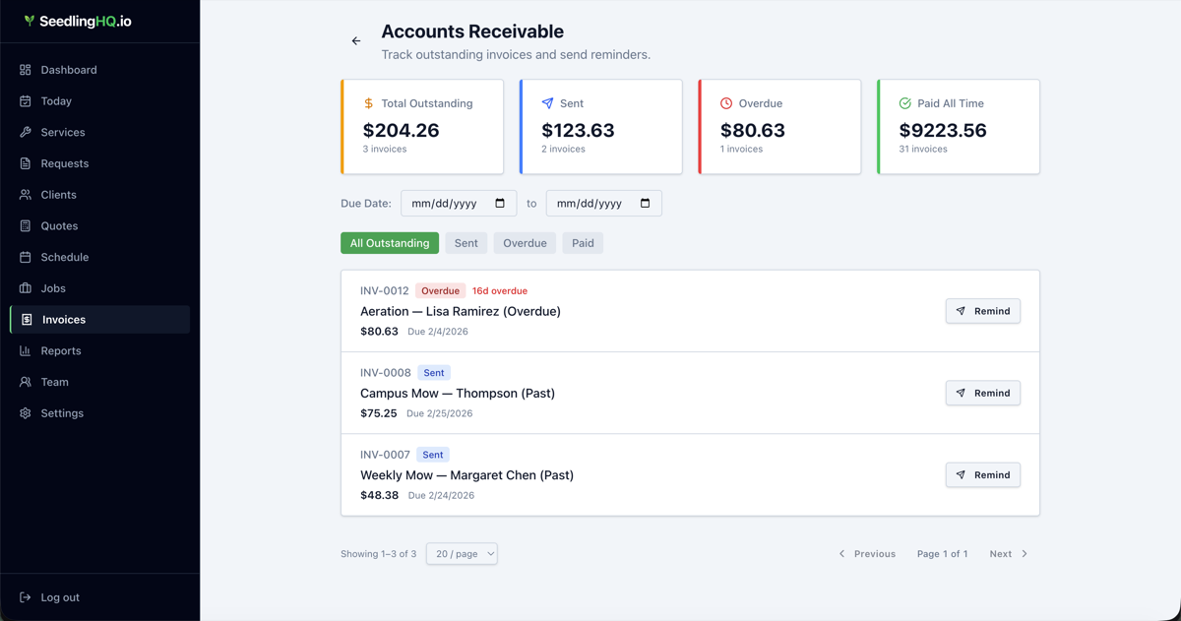Send a reminder for invoice INV-0012
The image size is (1181, 621).
click(982, 311)
